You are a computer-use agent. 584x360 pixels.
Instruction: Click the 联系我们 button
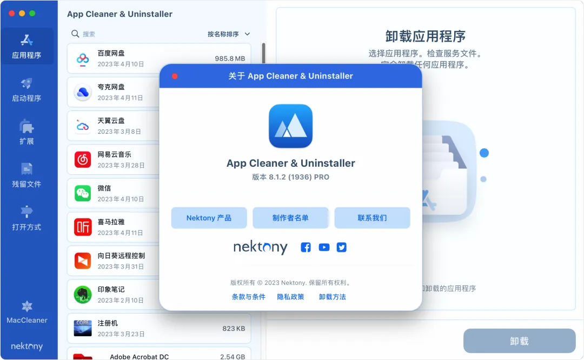(372, 218)
